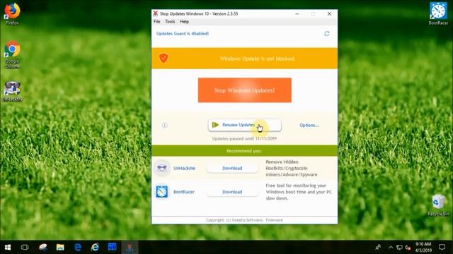Open BootRacer desktop shortcut
Image resolution: width=453 pixels, height=254 pixels.
pos(438,13)
